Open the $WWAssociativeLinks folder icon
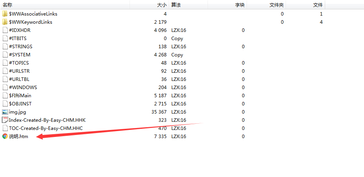 [x=5, y=14]
